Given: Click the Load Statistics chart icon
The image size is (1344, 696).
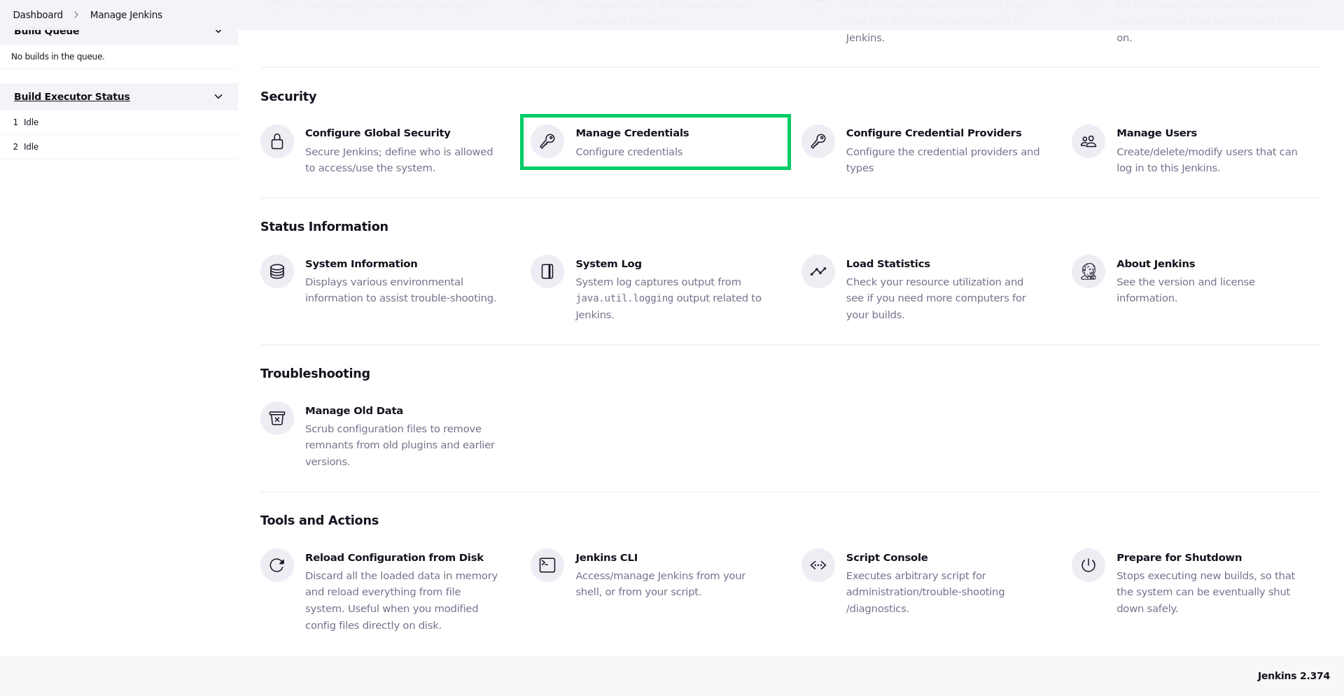Looking at the screenshot, I should click(818, 271).
